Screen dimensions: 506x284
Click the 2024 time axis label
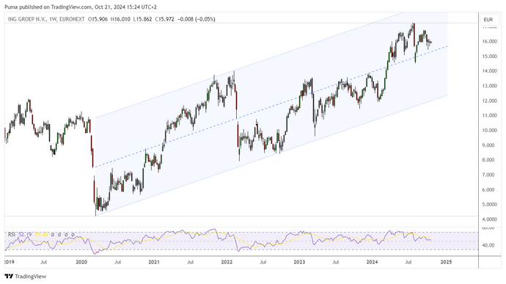(x=373, y=262)
